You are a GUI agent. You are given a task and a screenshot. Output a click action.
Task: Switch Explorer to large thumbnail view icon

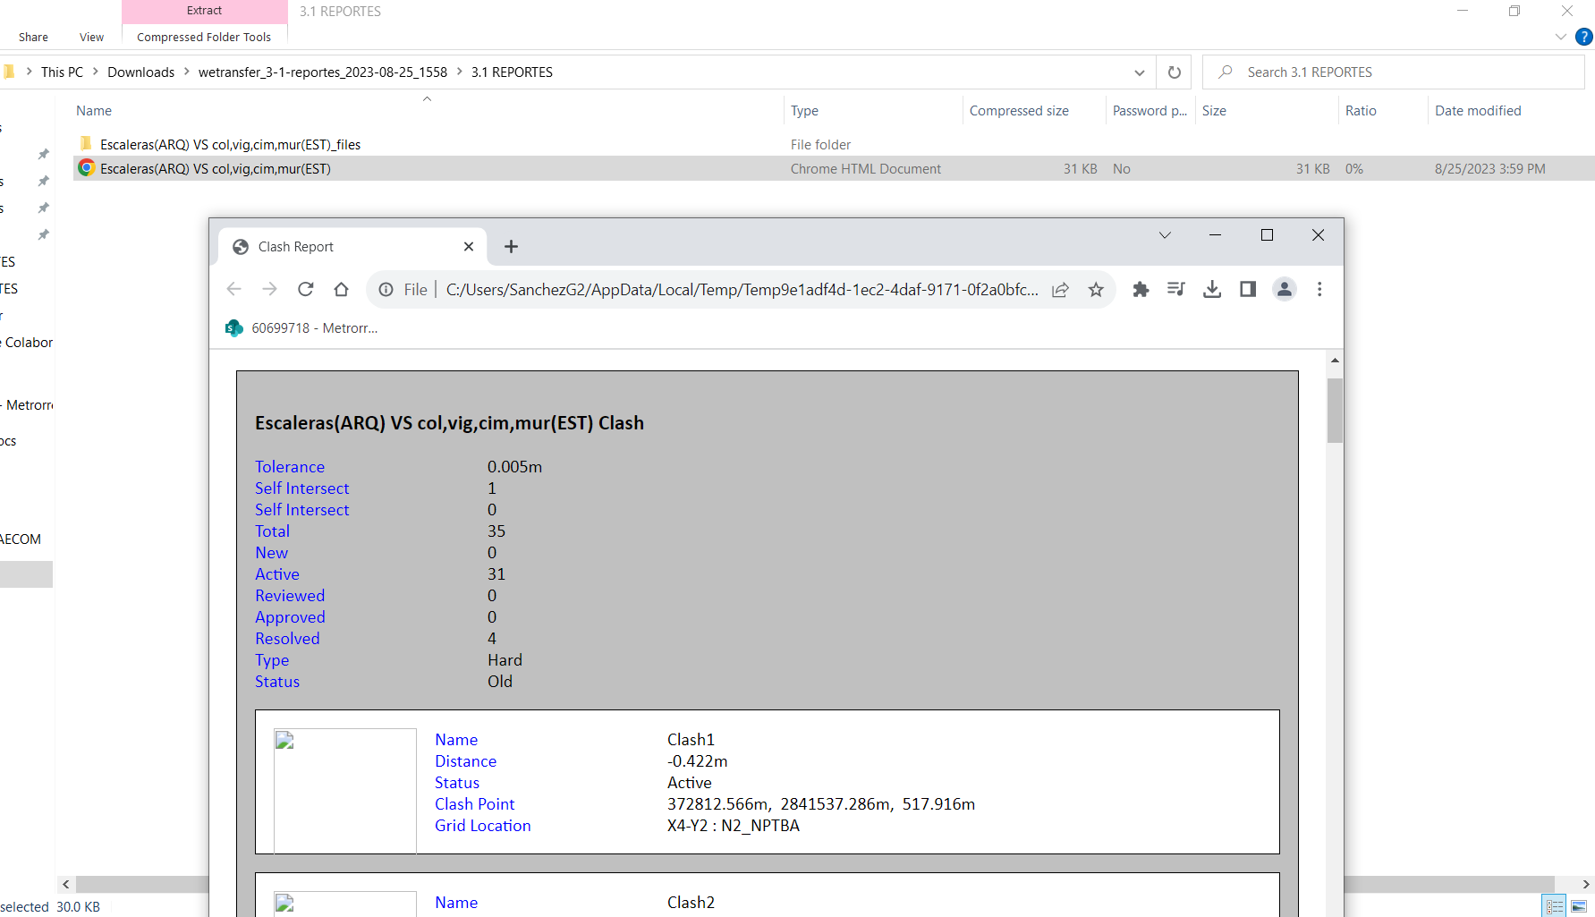(x=1579, y=906)
